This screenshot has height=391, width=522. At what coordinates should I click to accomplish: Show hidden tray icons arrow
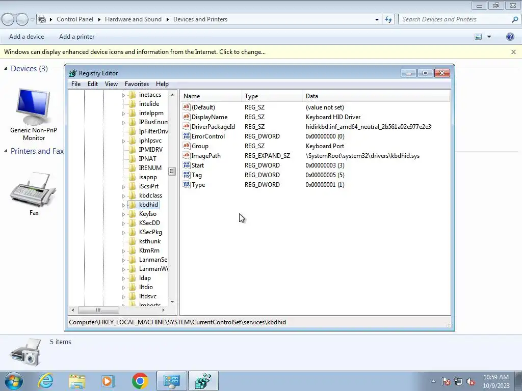click(x=433, y=381)
